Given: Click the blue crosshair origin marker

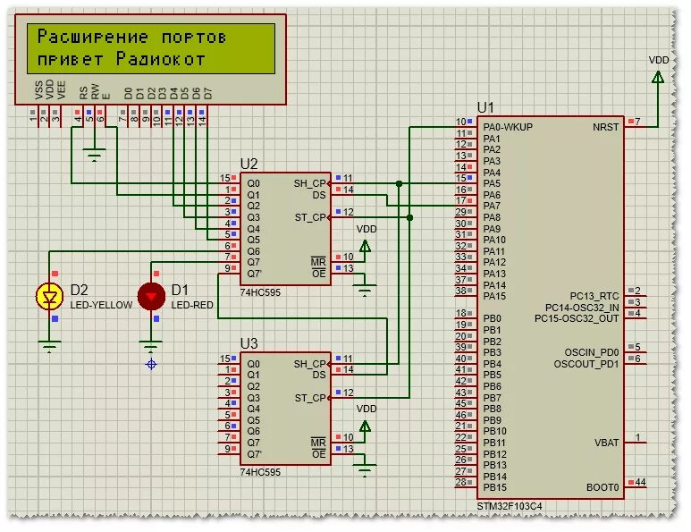Looking at the screenshot, I should [x=151, y=365].
